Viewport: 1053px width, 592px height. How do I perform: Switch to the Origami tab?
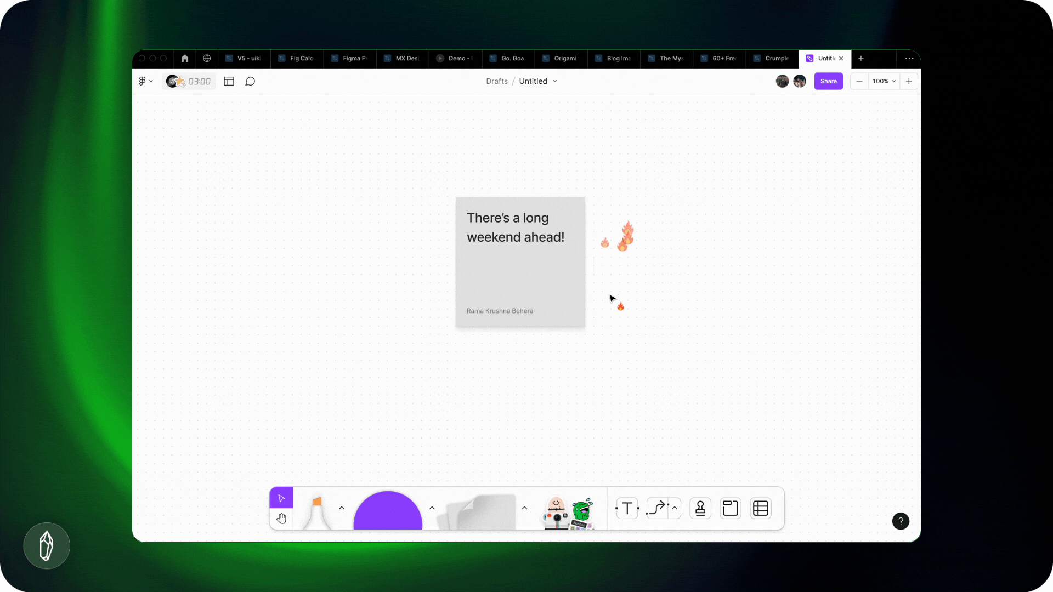(560, 58)
